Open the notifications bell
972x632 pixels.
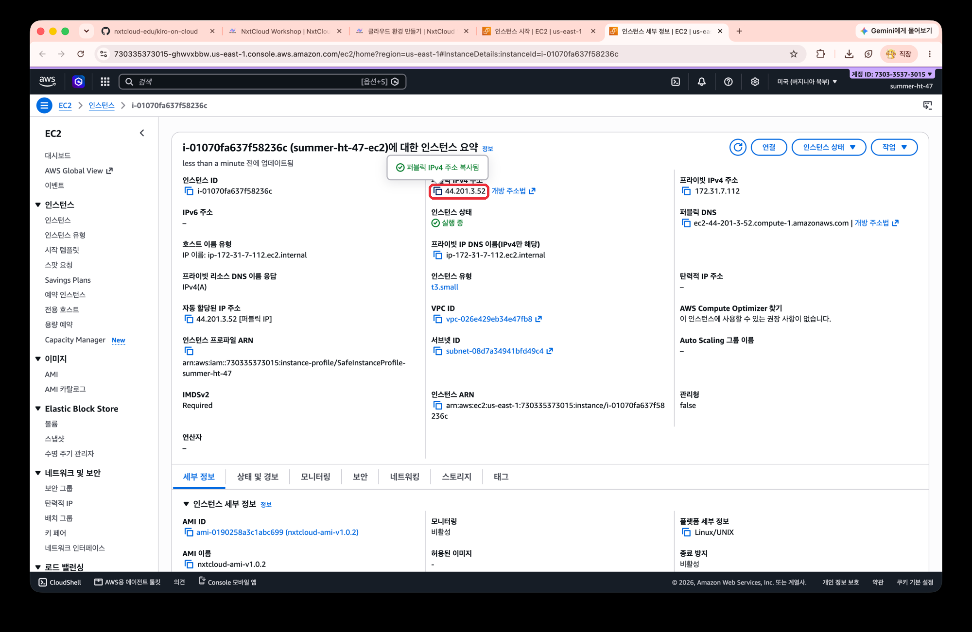point(701,82)
